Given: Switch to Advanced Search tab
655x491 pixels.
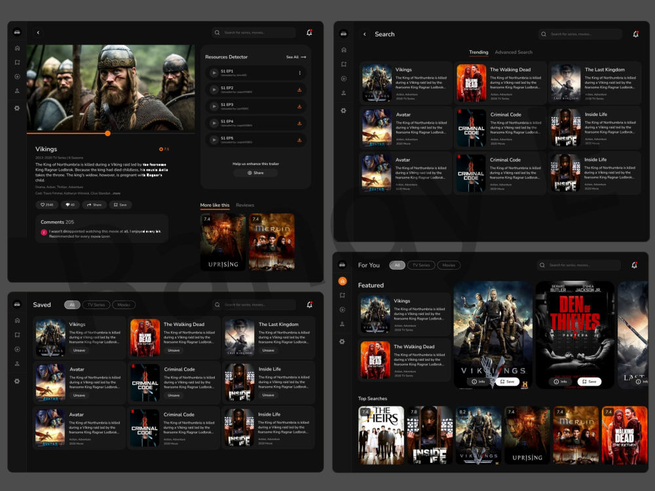Looking at the screenshot, I should 514,52.
